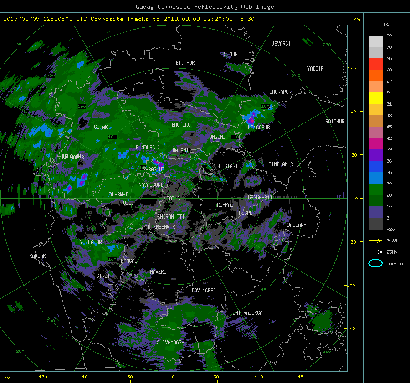Click the yellow 24SR arrow legend icon
Viewport: 410px width, 383px height.
point(375,240)
